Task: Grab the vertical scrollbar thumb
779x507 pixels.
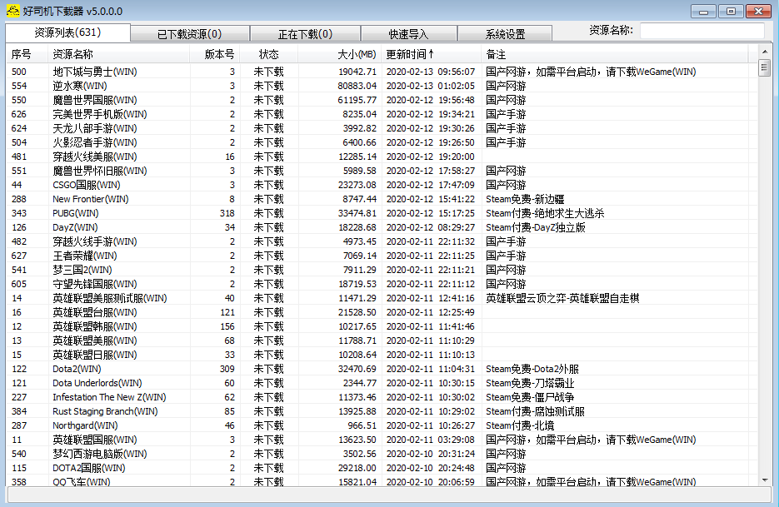Action: [765, 67]
